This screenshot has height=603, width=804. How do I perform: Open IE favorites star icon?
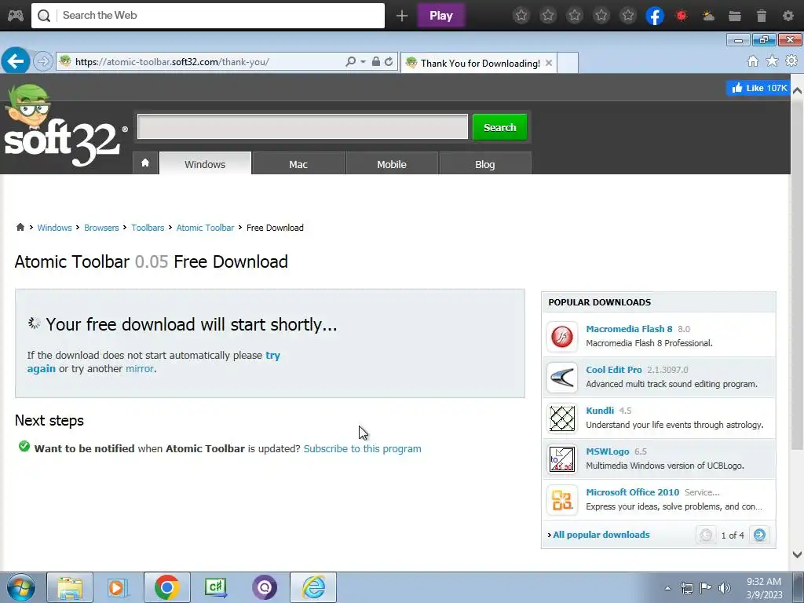[x=772, y=61]
